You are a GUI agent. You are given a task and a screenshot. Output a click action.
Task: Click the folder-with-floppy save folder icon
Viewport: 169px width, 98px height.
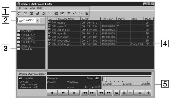[x=37, y=14]
